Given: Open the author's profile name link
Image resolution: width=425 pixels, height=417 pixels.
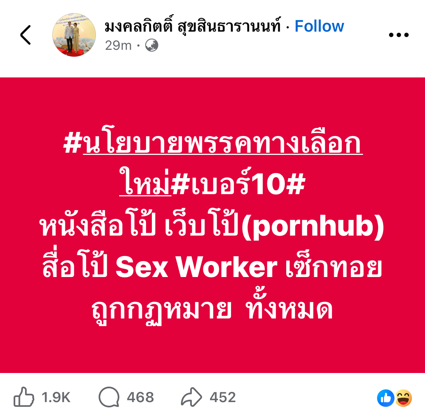Looking at the screenshot, I should tap(193, 26).
